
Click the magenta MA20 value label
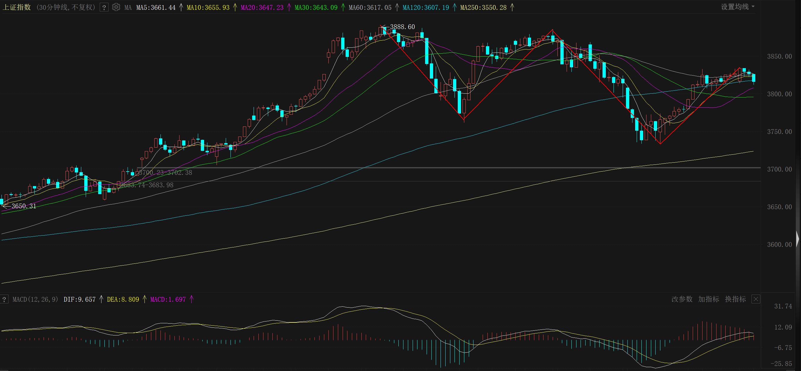[x=262, y=7]
